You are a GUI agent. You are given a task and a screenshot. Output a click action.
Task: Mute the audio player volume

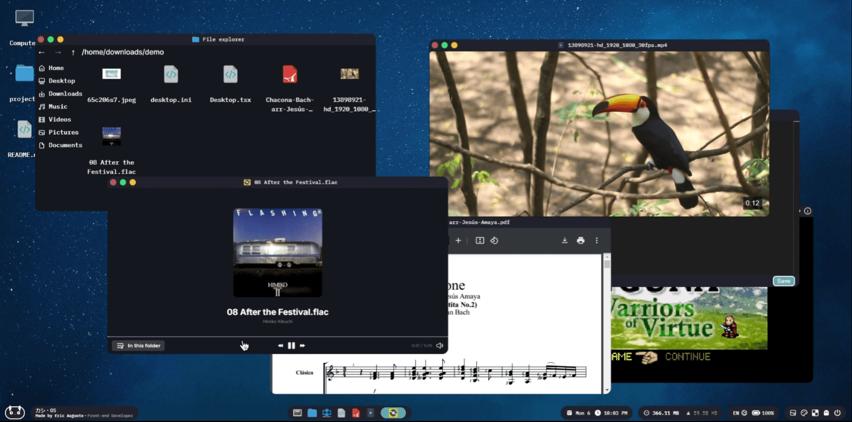click(x=439, y=346)
